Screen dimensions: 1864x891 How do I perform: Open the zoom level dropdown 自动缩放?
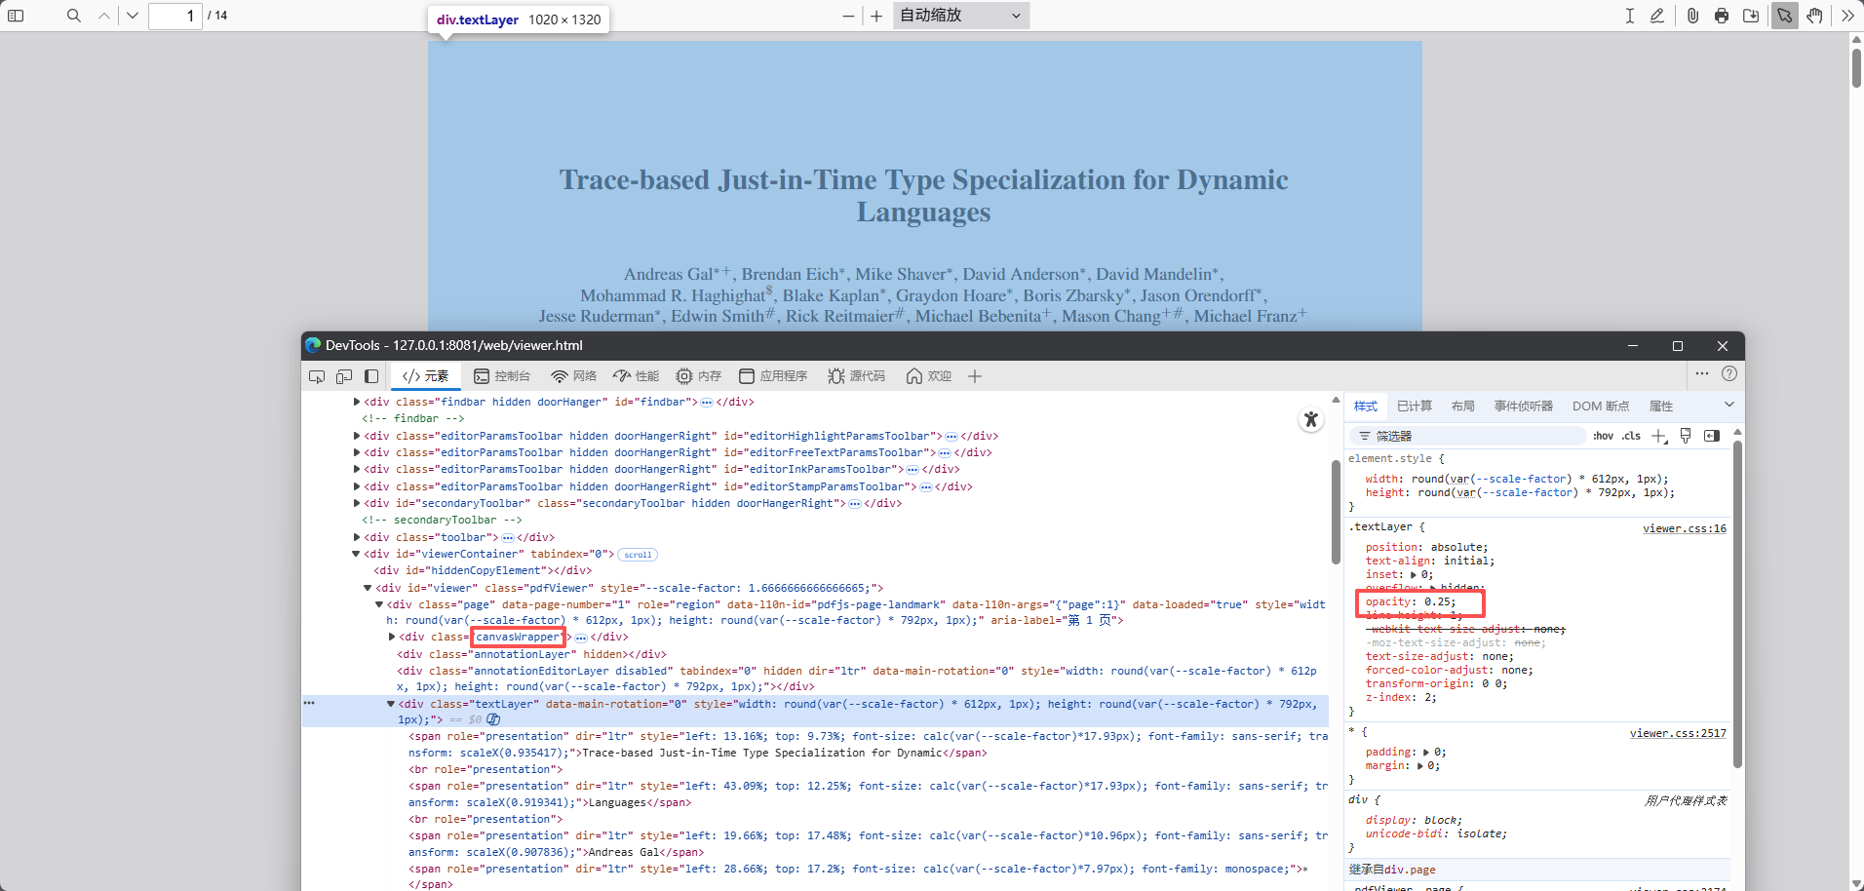pos(960,16)
